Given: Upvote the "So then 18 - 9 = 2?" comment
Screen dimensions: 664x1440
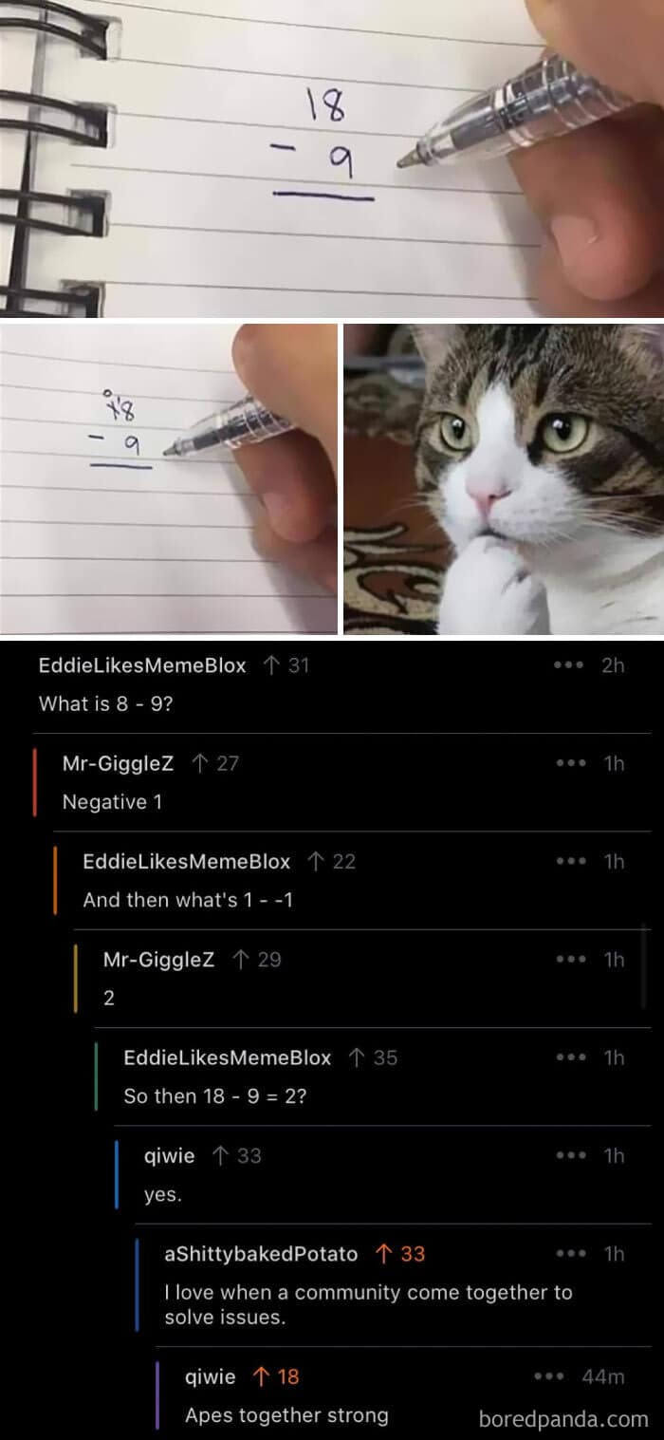Looking at the screenshot, I should pyautogui.click(x=358, y=1057).
